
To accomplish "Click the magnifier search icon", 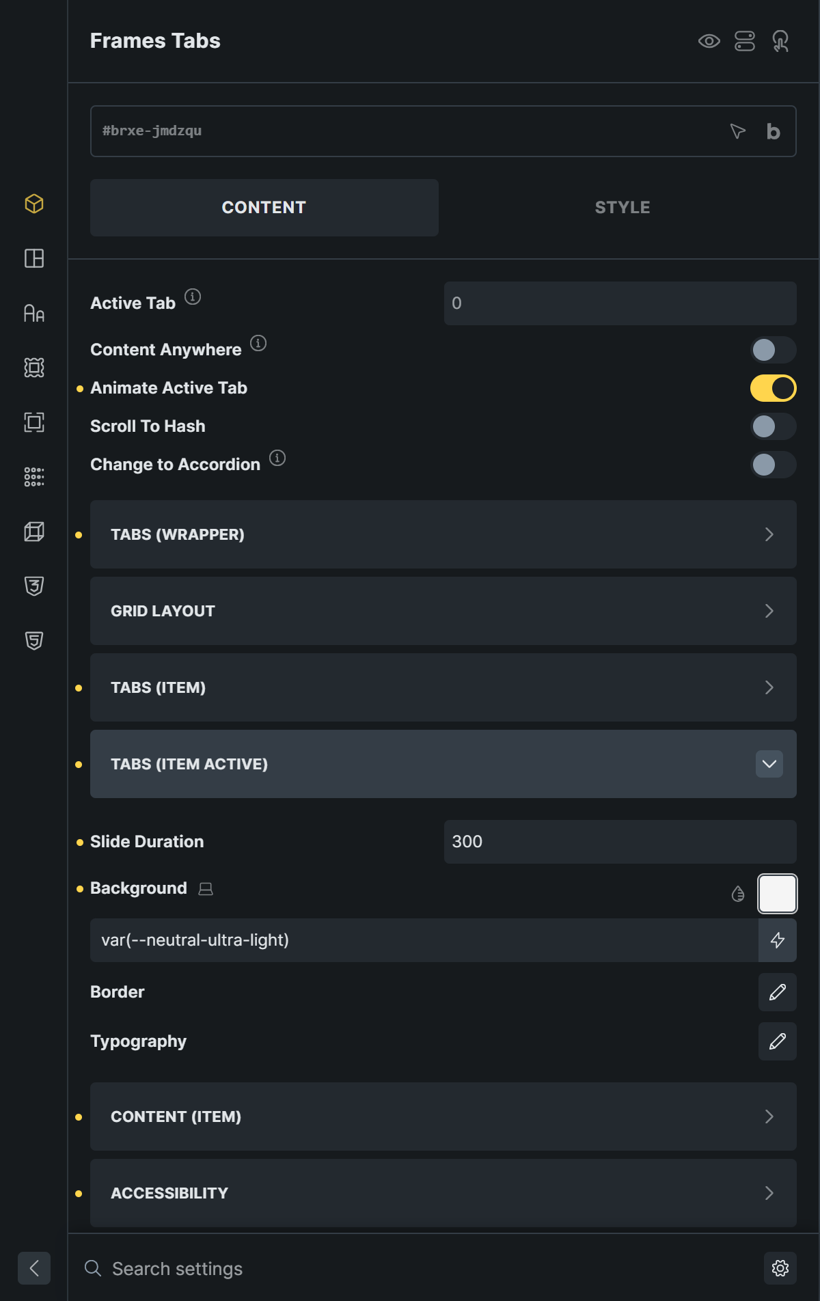I will (x=93, y=1268).
